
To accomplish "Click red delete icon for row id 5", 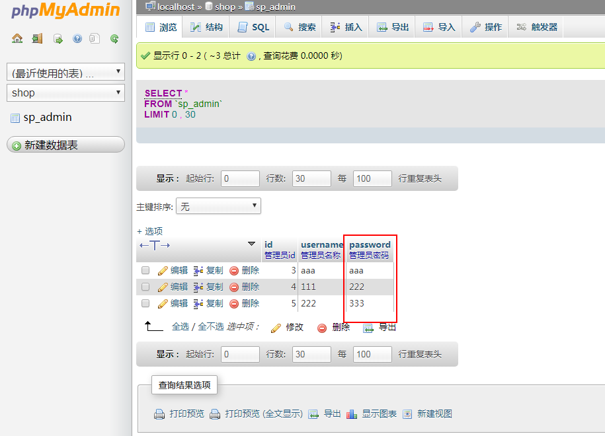I will point(234,304).
